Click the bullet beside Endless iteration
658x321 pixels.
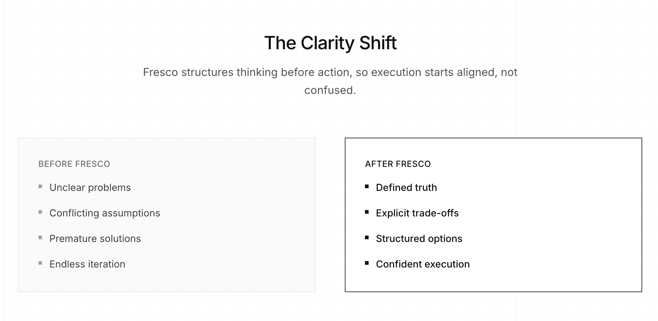(40, 263)
